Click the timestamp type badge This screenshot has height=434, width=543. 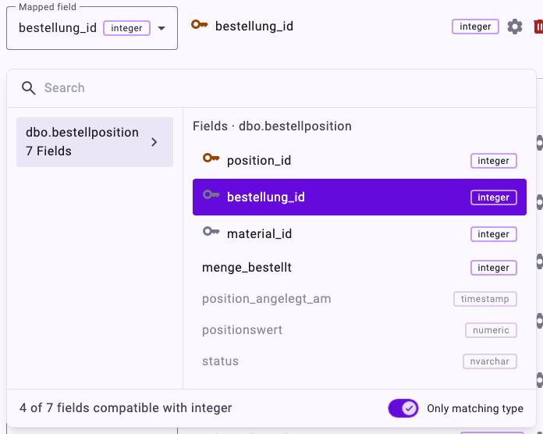484,299
